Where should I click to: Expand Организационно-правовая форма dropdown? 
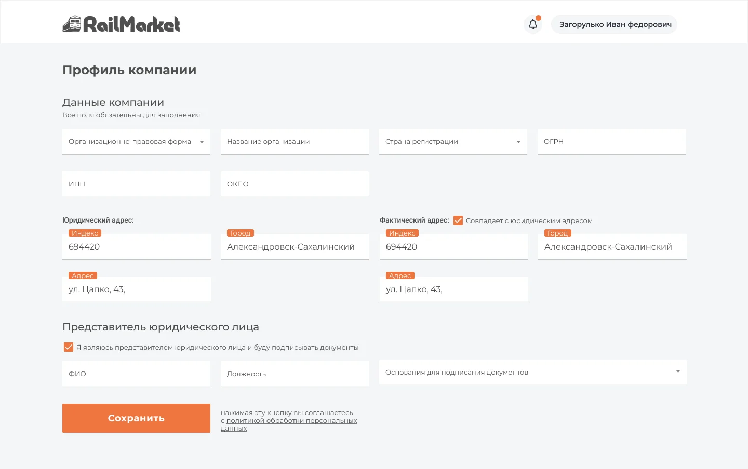136,141
